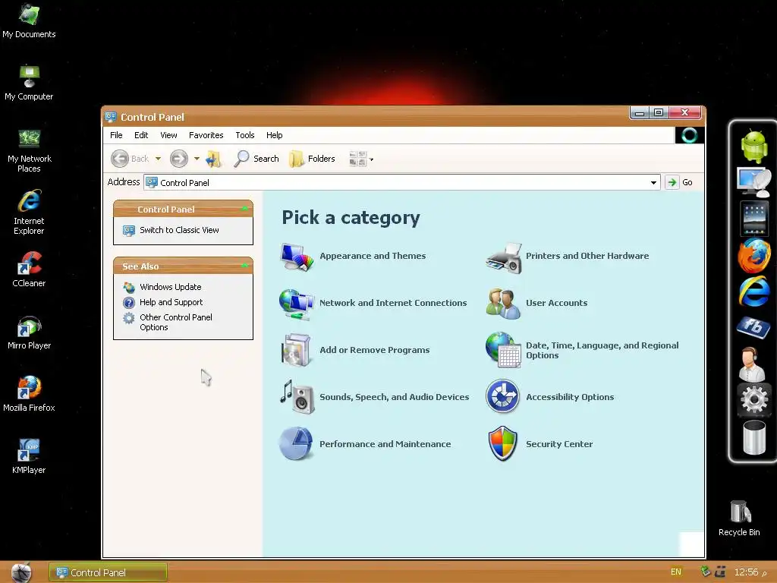
Task: Click the Go button beside address bar
Action: [680, 182]
